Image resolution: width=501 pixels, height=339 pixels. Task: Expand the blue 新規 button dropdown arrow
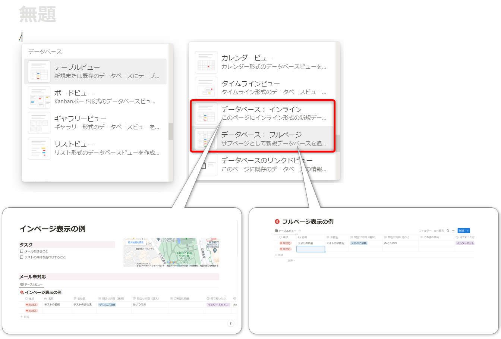point(467,231)
